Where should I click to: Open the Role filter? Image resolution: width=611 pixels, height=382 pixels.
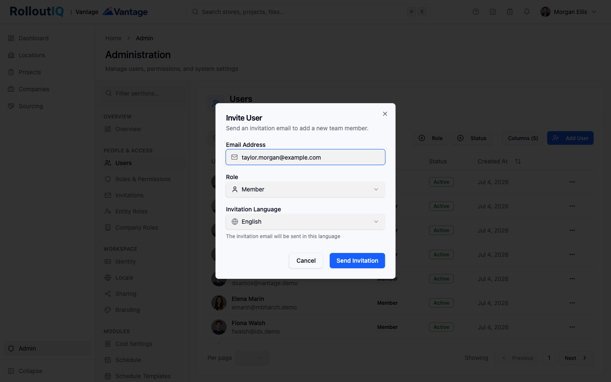pyautogui.click(x=431, y=138)
